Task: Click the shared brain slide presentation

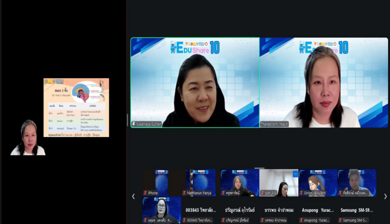Action: click(76, 108)
